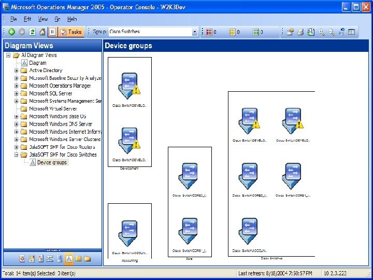Click the Core group label

[x=189, y=259]
